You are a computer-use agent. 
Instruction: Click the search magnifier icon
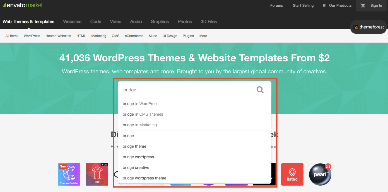(260, 90)
